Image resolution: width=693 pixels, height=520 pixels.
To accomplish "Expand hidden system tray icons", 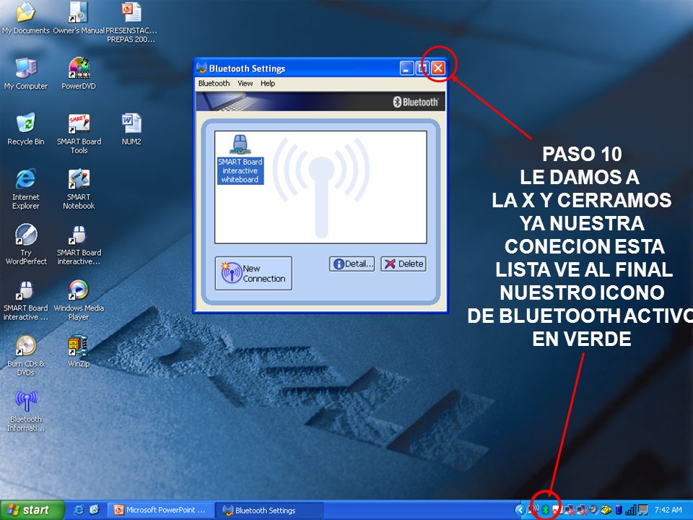I will tap(520, 511).
